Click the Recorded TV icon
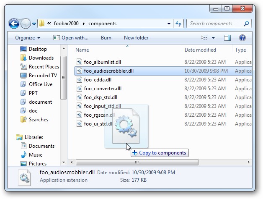 [x=23, y=76]
